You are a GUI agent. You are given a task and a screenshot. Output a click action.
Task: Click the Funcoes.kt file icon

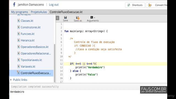tap(19, 34)
